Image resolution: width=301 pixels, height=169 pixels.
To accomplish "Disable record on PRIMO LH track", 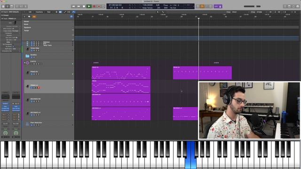I will [39, 88].
